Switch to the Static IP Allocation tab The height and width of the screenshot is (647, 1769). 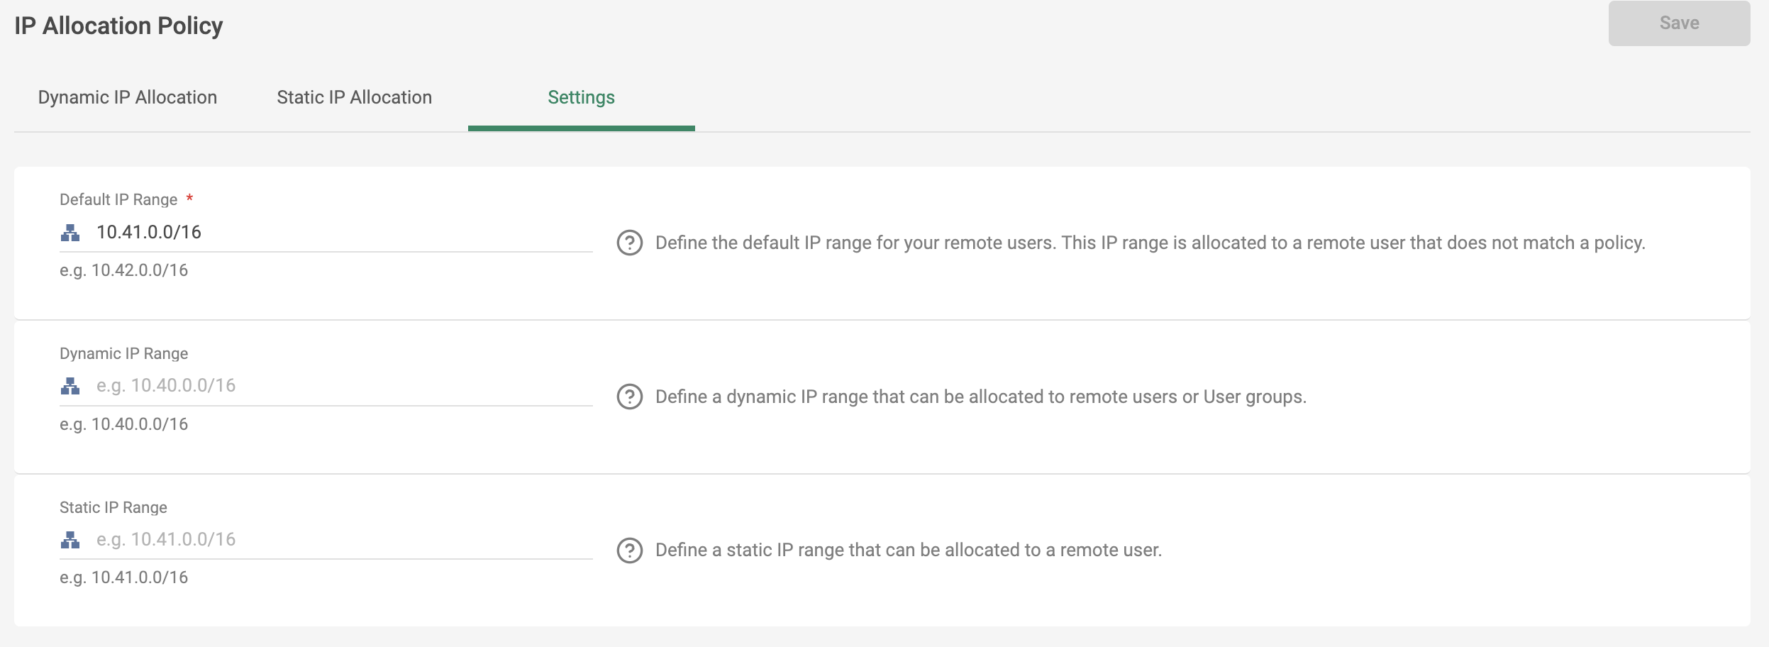coord(354,97)
